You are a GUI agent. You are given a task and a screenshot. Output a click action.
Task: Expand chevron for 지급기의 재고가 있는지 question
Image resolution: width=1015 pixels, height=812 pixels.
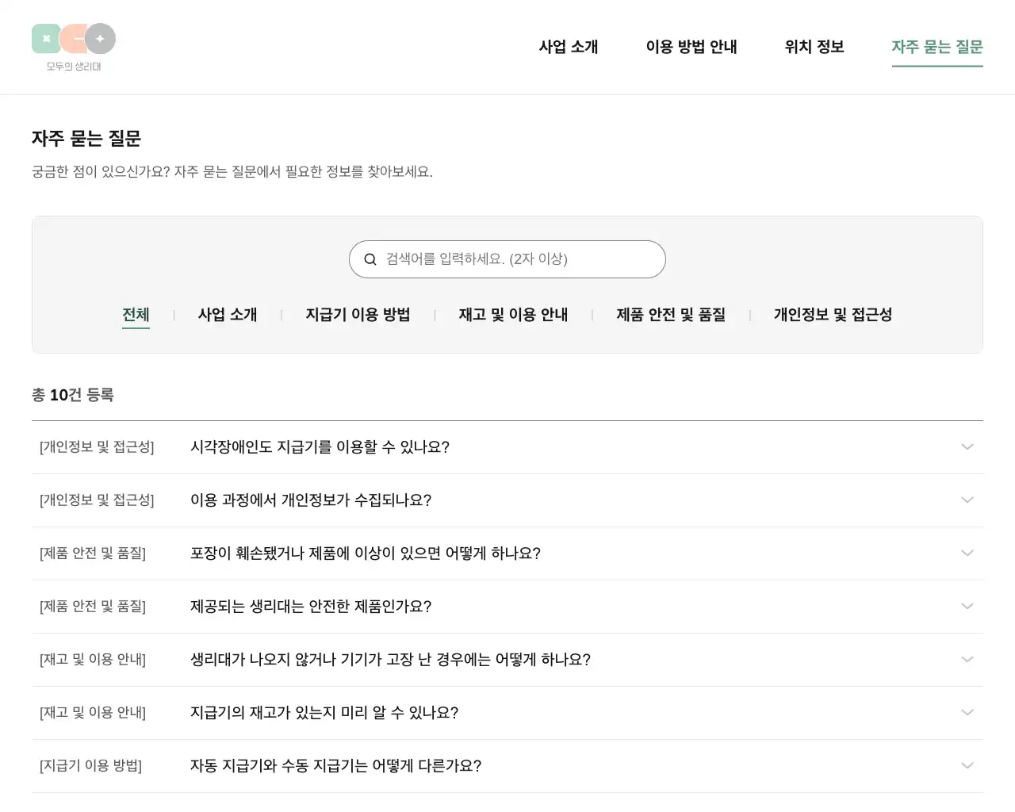[967, 713]
